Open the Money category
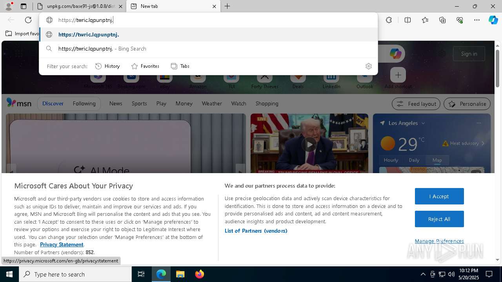The height and width of the screenshot is (282, 502). click(x=184, y=103)
